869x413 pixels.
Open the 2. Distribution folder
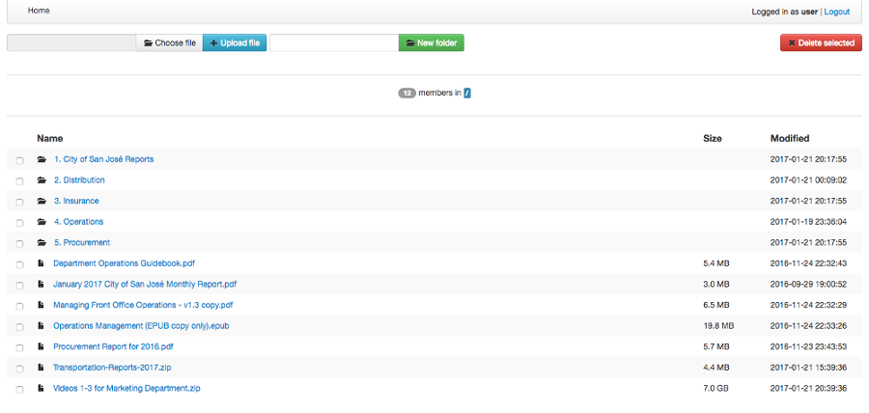click(x=79, y=180)
